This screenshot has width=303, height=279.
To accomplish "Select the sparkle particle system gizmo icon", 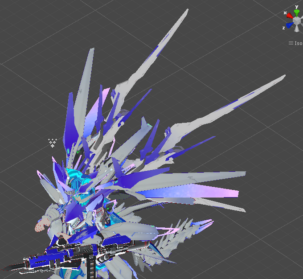I will point(53,143).
